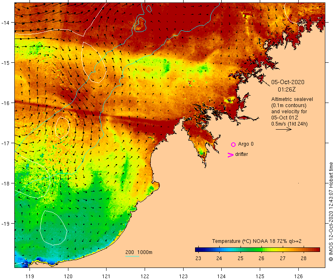Click the magenta drifter arrowhead symbol
This screenshot has height=279, width=336.
[231, 155]
